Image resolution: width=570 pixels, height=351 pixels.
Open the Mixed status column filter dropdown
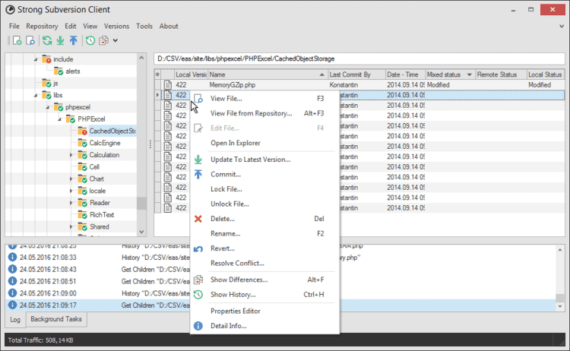469,74
